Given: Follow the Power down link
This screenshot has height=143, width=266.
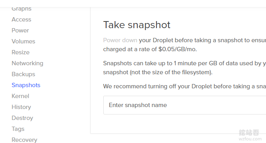Looking at the screenshot, I should 120,40.
